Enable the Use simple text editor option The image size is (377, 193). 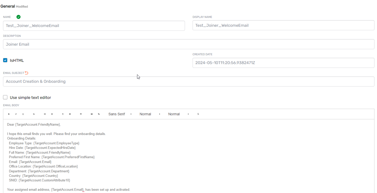pyautogui.click(x=5, y=97)
